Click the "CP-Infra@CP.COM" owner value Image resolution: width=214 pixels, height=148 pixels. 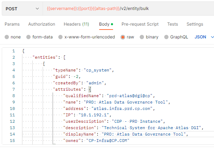tap(108, 141)
